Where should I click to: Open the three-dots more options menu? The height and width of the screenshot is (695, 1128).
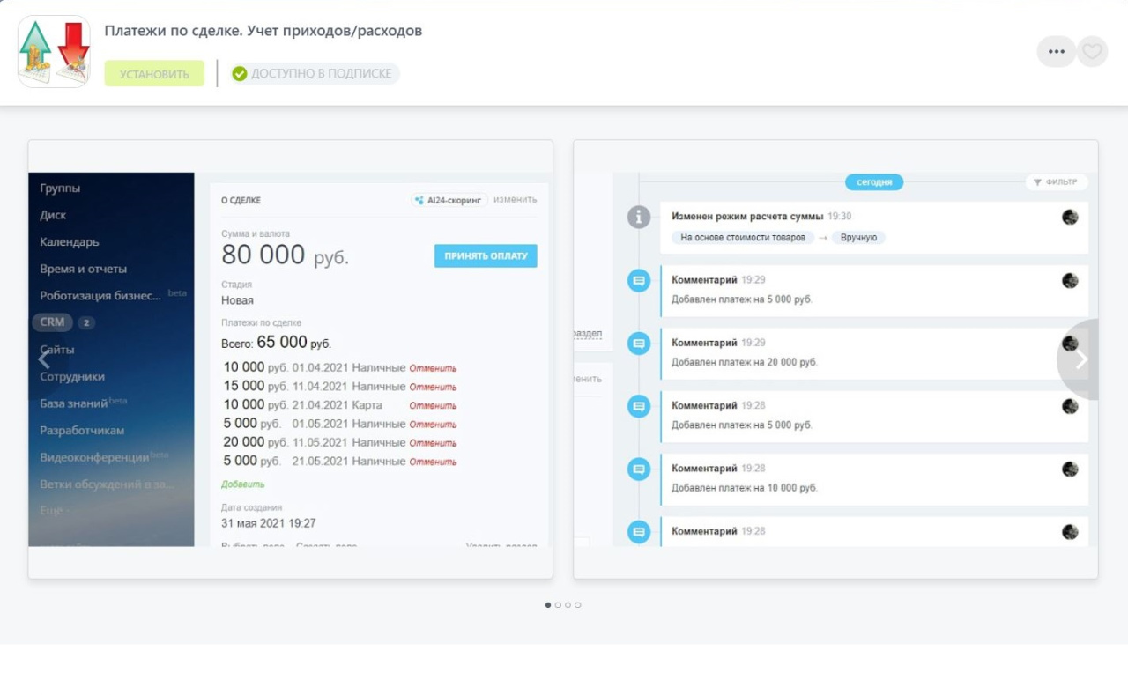1056,52
